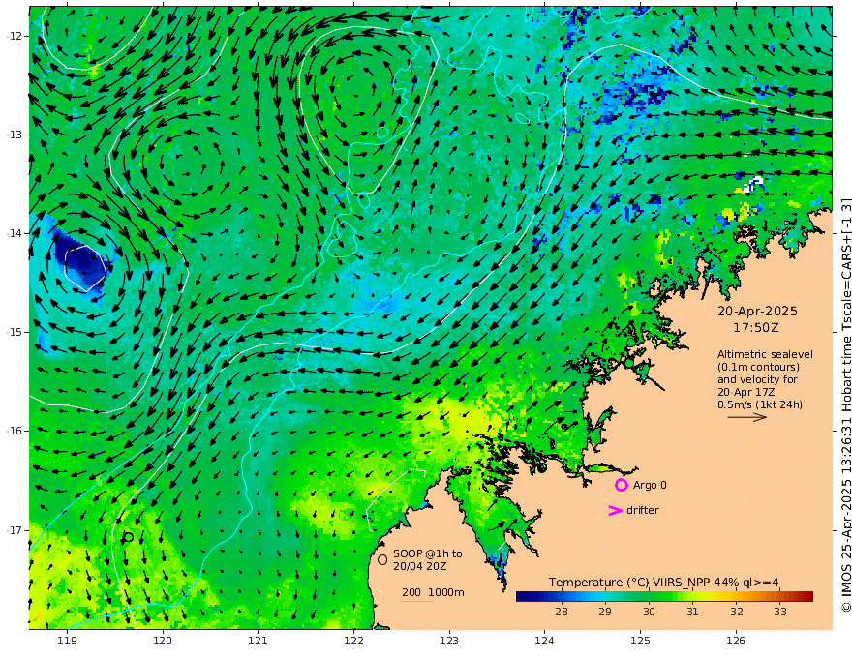Click the longitude axis label 122
The width and height of the screenshot is (852, 658).
pos(353,642)
